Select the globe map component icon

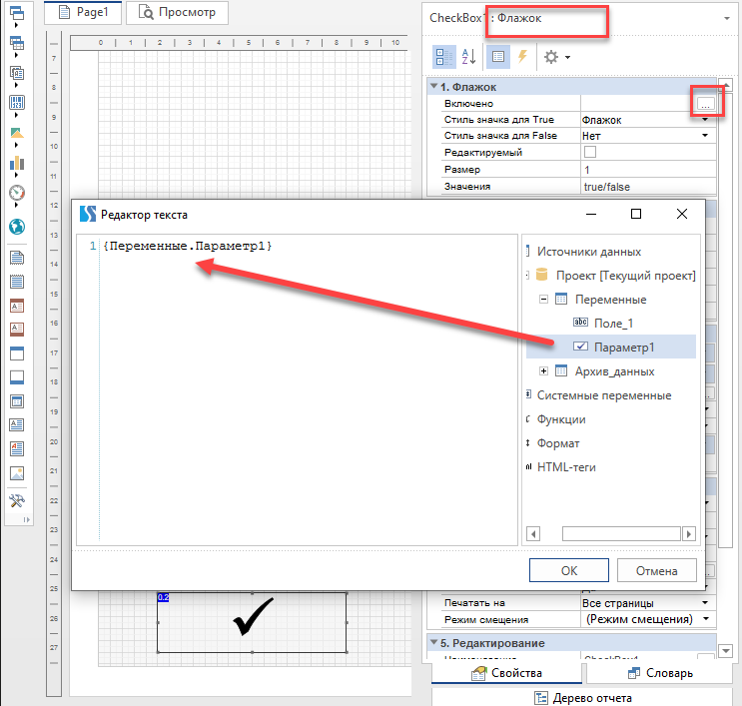point(16,227)
